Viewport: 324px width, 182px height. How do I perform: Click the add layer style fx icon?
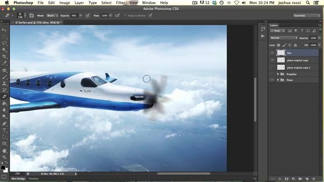pyautogui.click(x=280, y=179)
